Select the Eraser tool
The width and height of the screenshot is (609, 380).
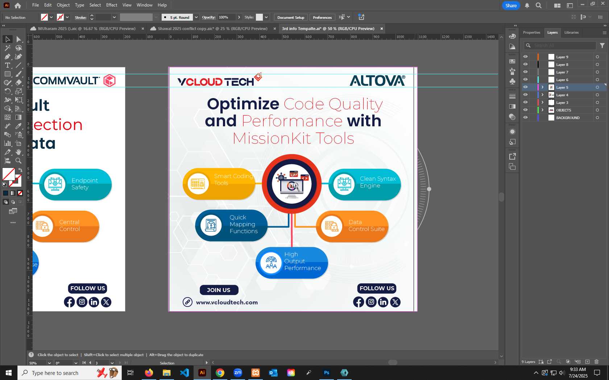tap(18, 83)
